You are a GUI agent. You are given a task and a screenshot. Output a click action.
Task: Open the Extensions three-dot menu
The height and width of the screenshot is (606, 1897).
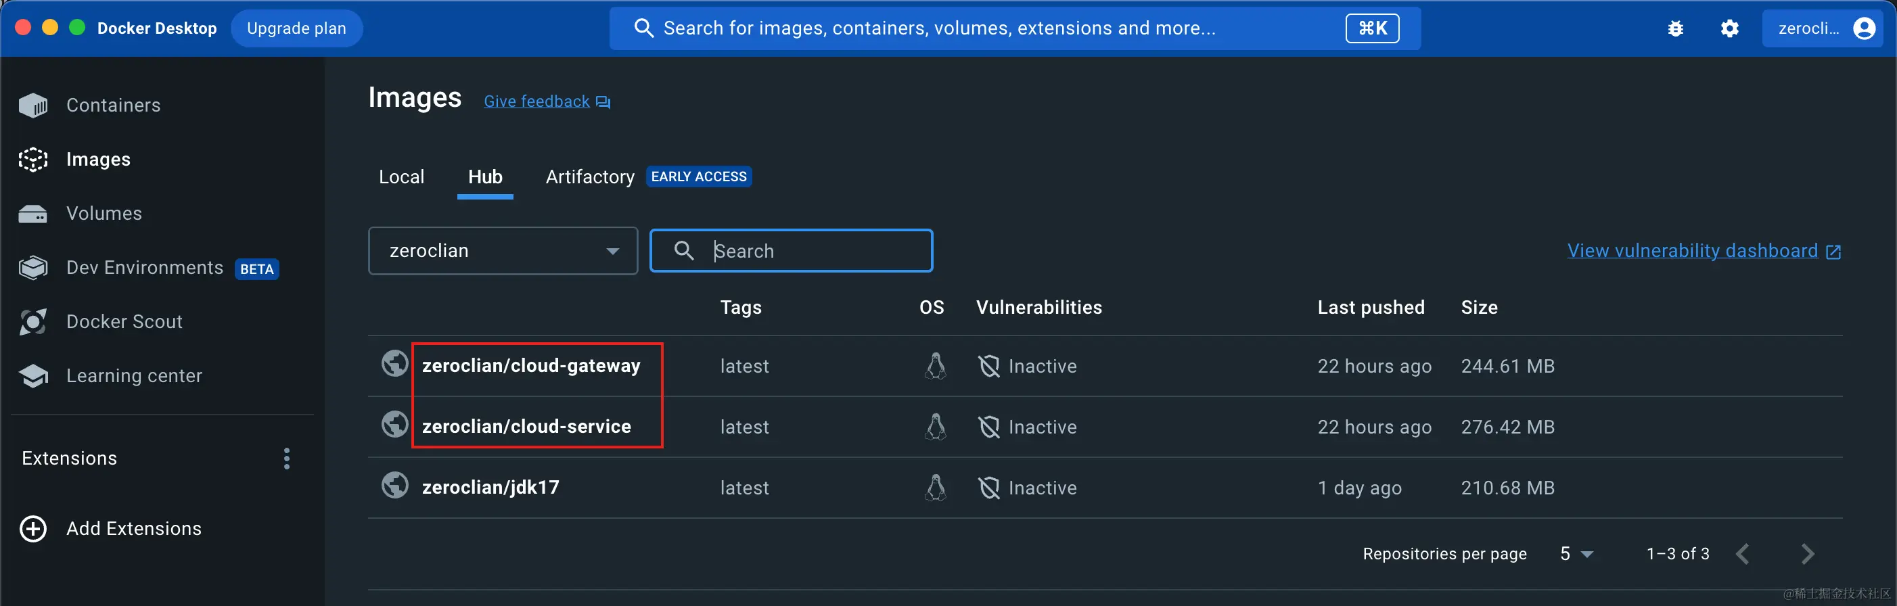tap(286, 459)
